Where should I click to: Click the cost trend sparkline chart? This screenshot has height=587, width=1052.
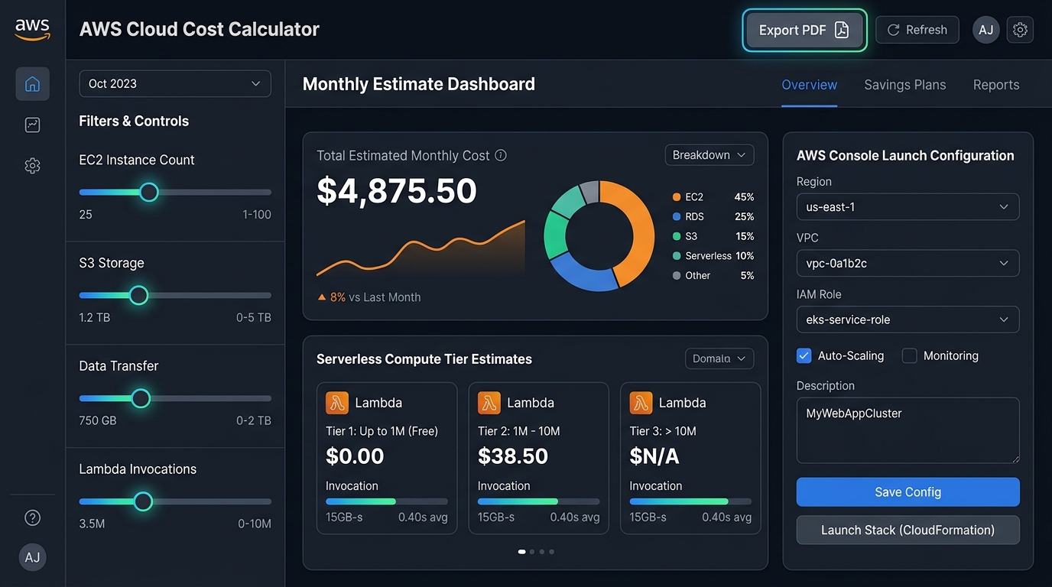coord(420,248)
